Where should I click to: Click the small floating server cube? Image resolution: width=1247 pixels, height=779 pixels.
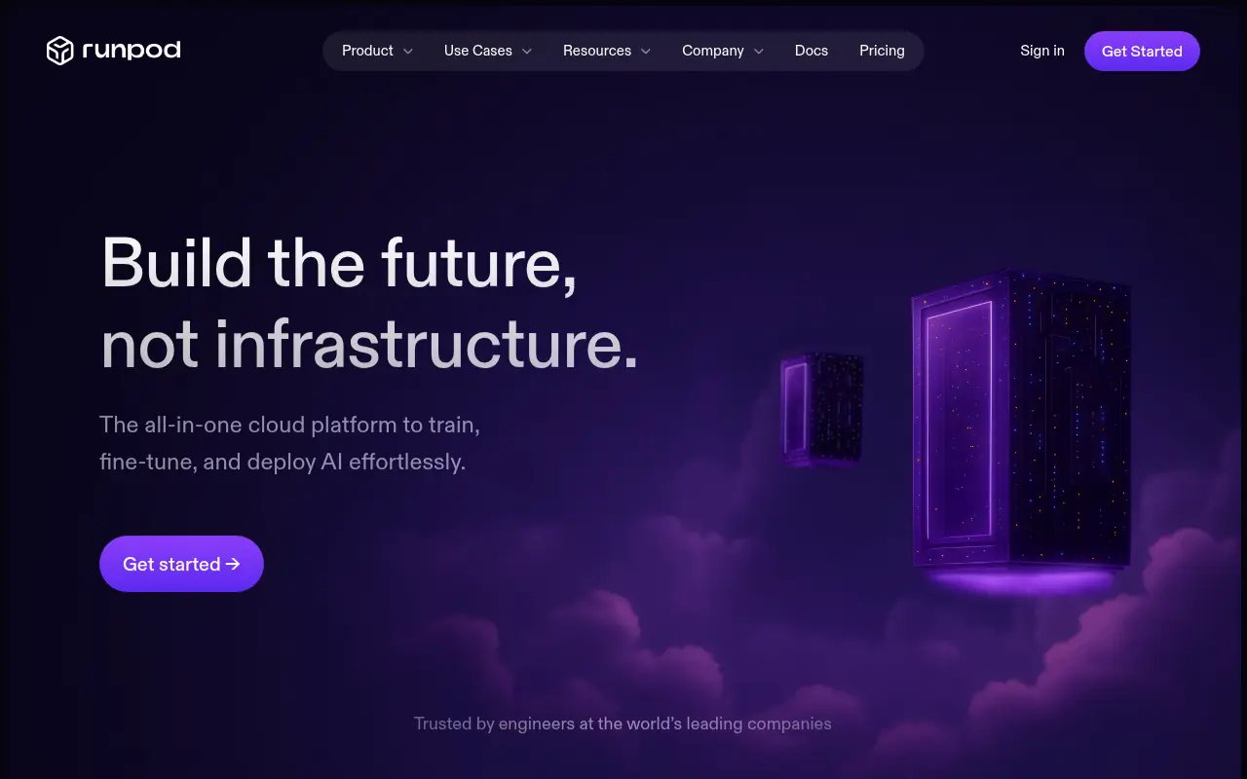[x=822, y=408]
